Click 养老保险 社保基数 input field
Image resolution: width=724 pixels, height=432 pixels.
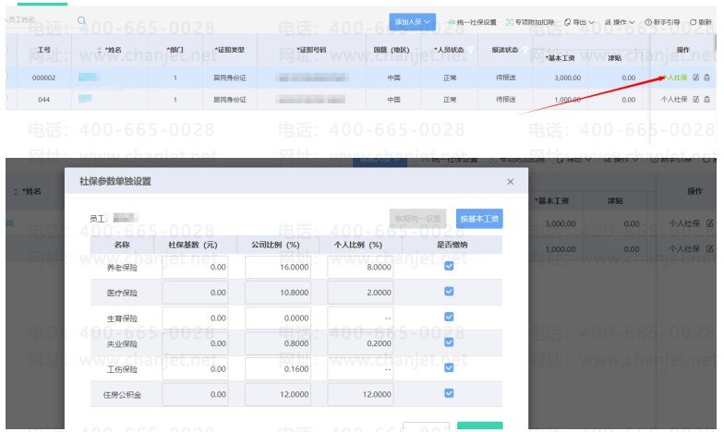click(195, 268)
